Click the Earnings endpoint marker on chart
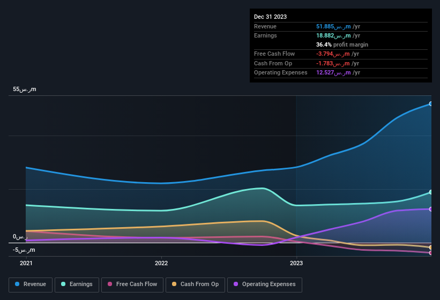The height and width of the screenshot is (300, 440). click(x=431, y=192)
